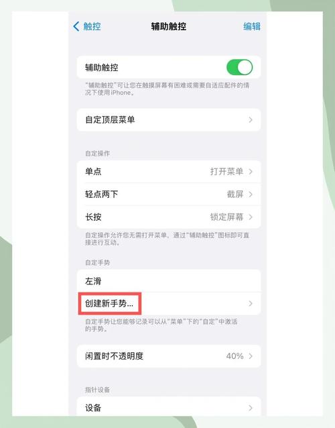The width and height of the screenshot is (335, 428).
Task: Tap 打开菜单 value for 单点
Action: pyautogui.click(x=226, y=172)
